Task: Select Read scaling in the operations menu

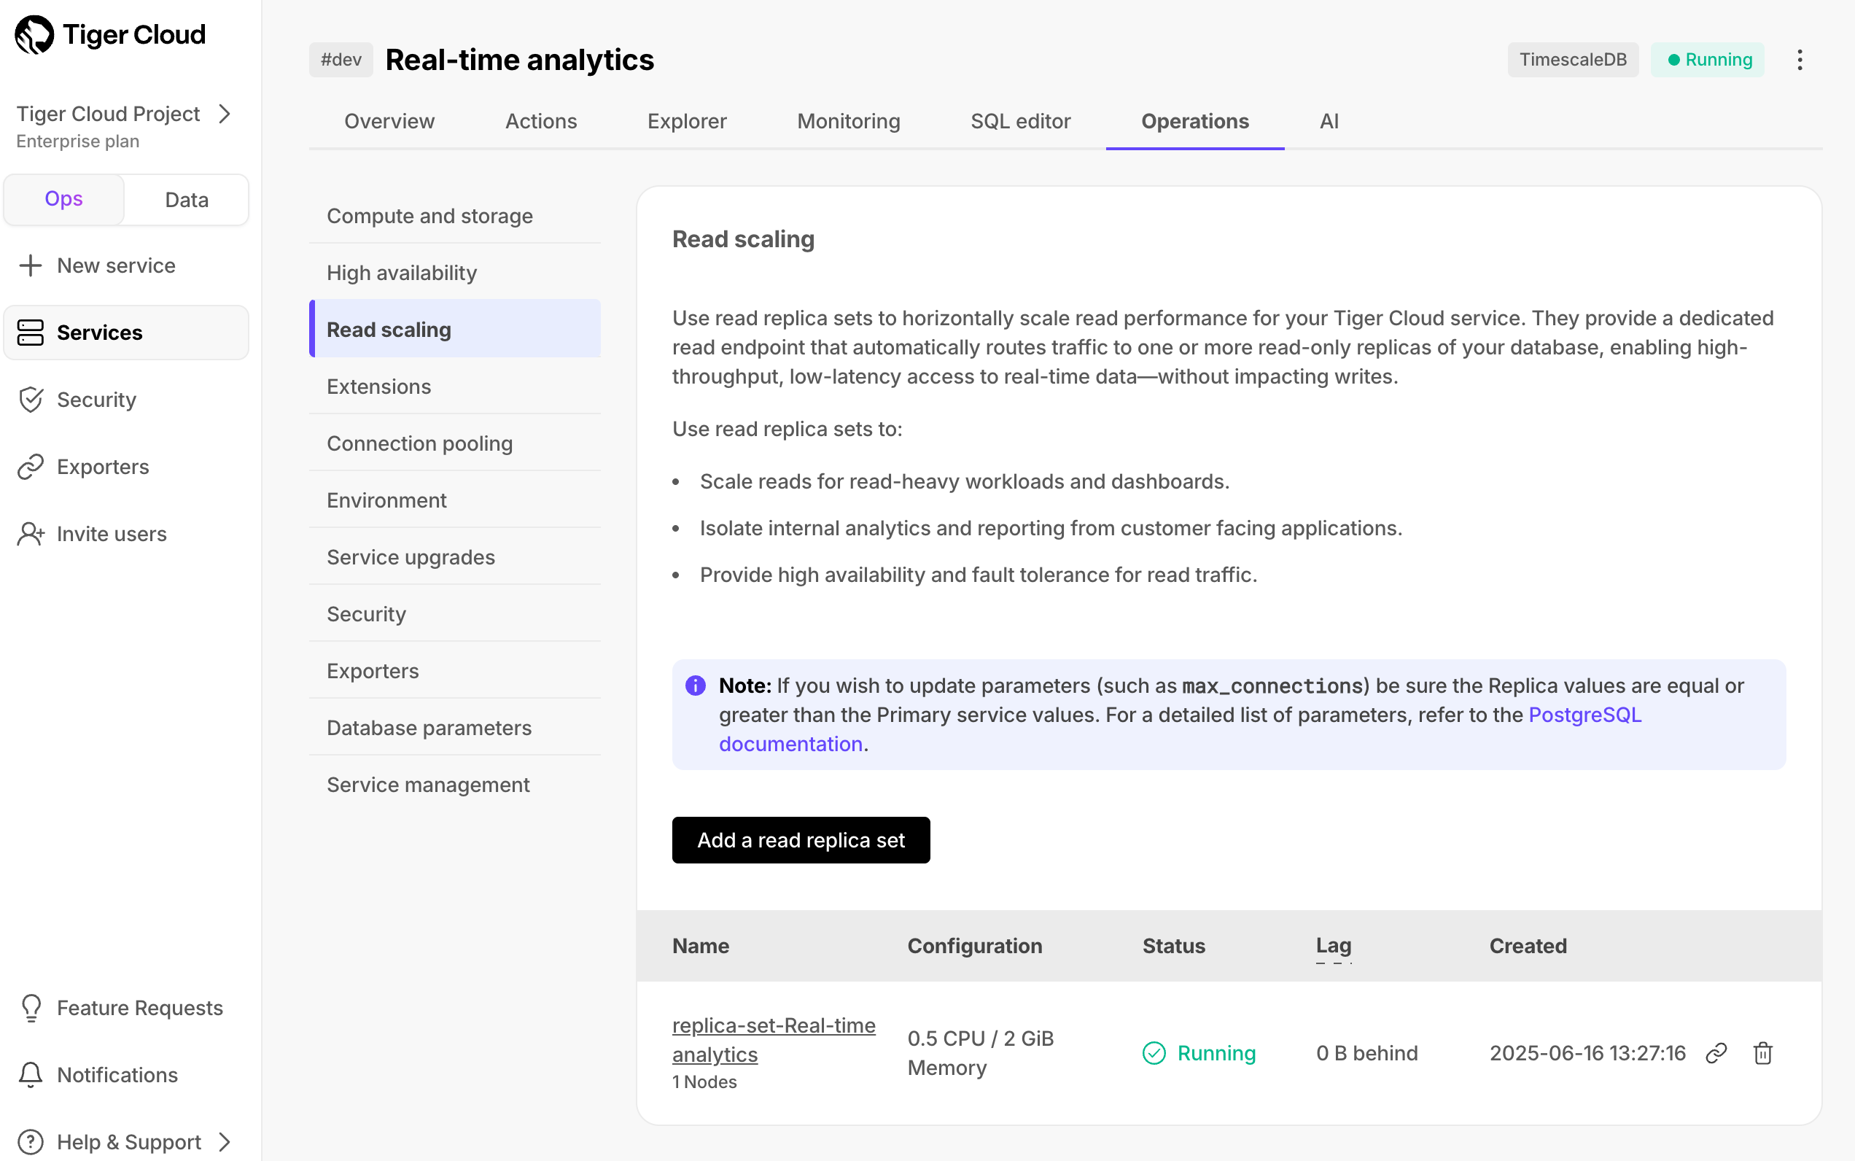Action: coord(454,330)
